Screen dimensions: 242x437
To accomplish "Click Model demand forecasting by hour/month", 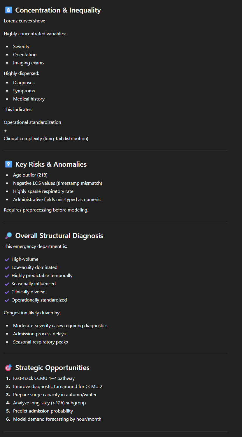I will [57, 419].
